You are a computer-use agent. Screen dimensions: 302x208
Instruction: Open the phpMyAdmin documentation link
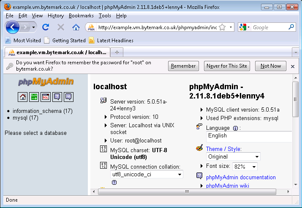[x=241, y=177]
